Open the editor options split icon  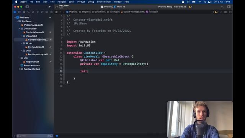click(225, 12)
